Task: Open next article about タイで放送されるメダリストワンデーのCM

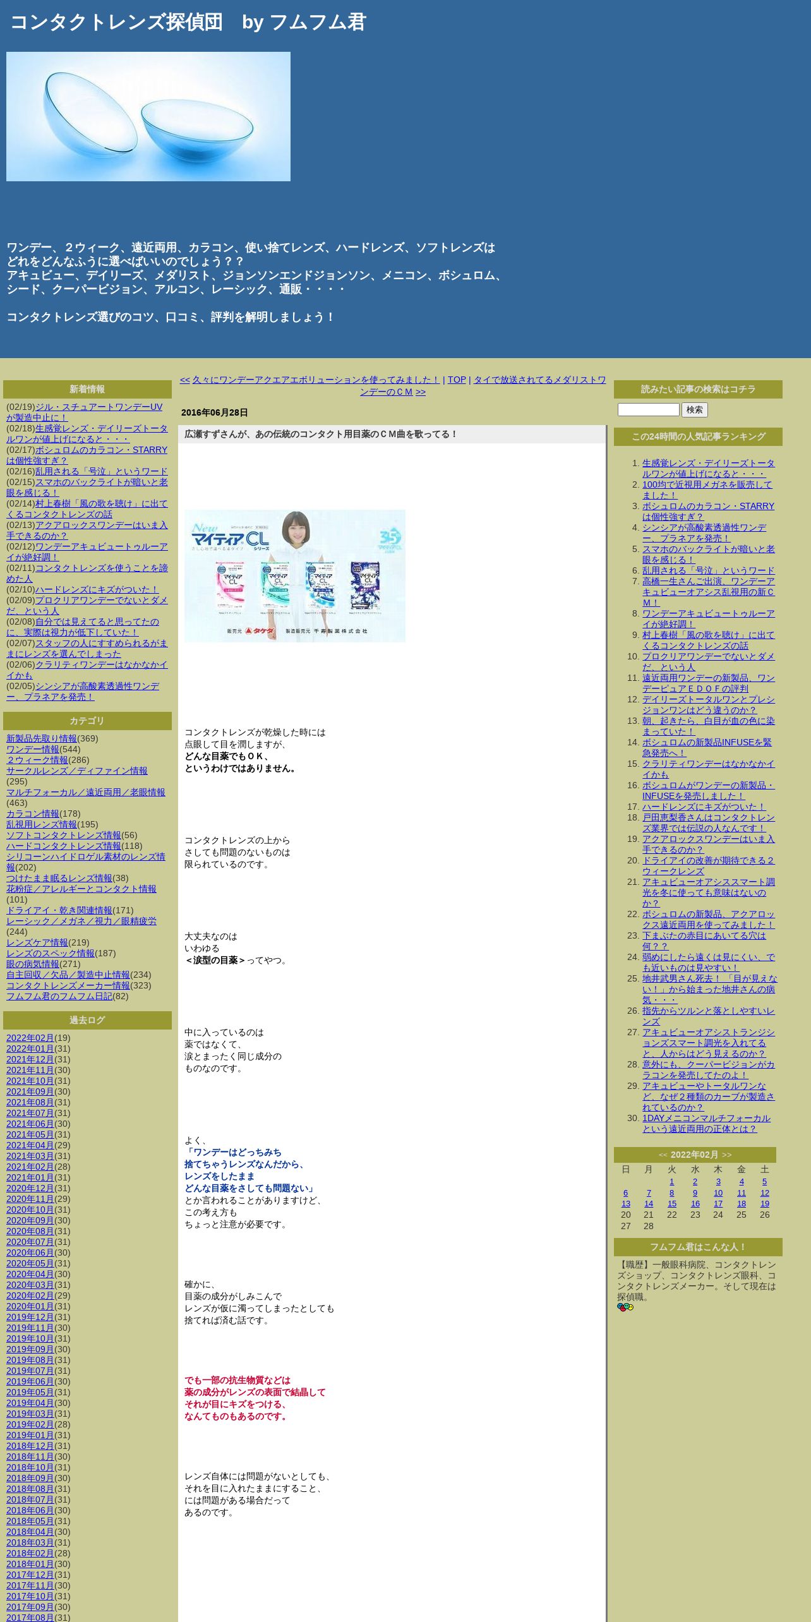Action: tap(483, 385)
